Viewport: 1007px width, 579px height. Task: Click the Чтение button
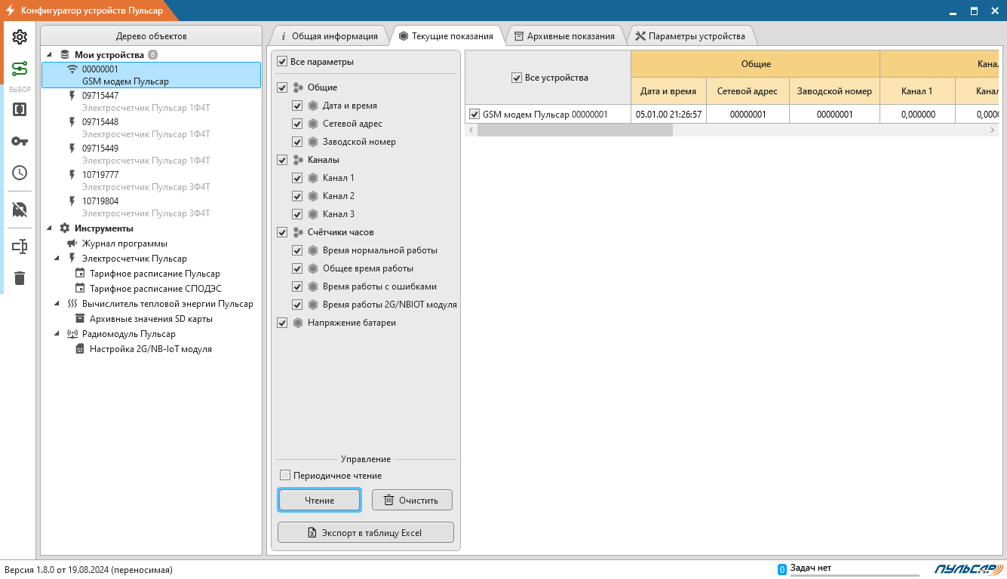(320, 500)
